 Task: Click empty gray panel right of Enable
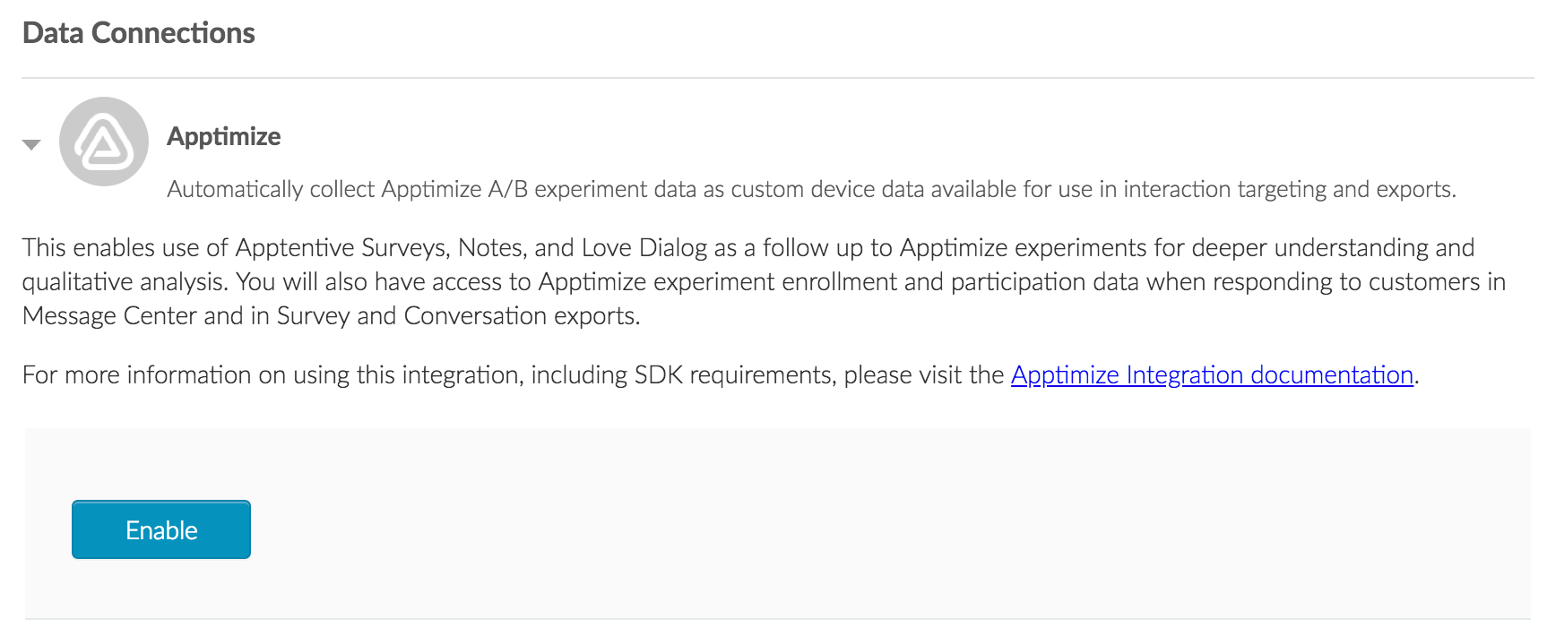pos(807,529)
